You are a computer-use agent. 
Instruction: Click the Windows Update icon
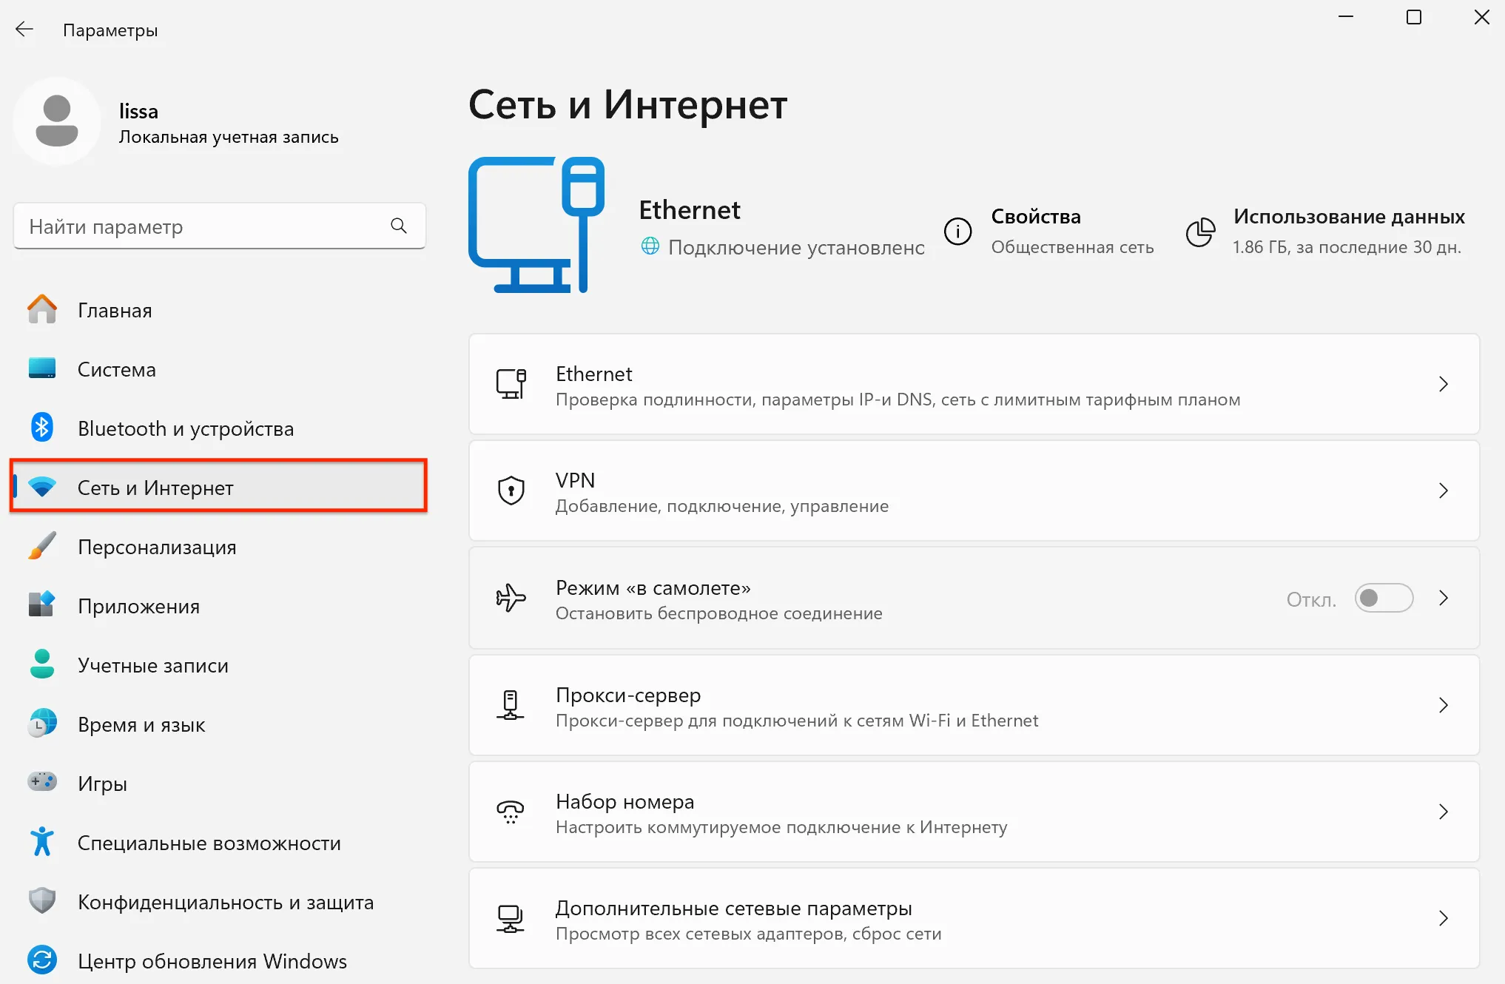point(42,960)
